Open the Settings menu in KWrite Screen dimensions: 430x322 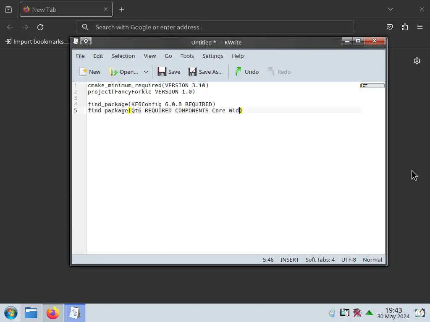pyautogui.click(x=212, y=56)
